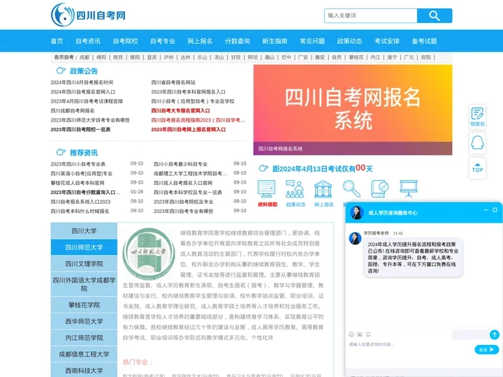Open 2023年四川自考专业有哪些 link
This screenshot has height=377, width=503.
coord(183,212)
